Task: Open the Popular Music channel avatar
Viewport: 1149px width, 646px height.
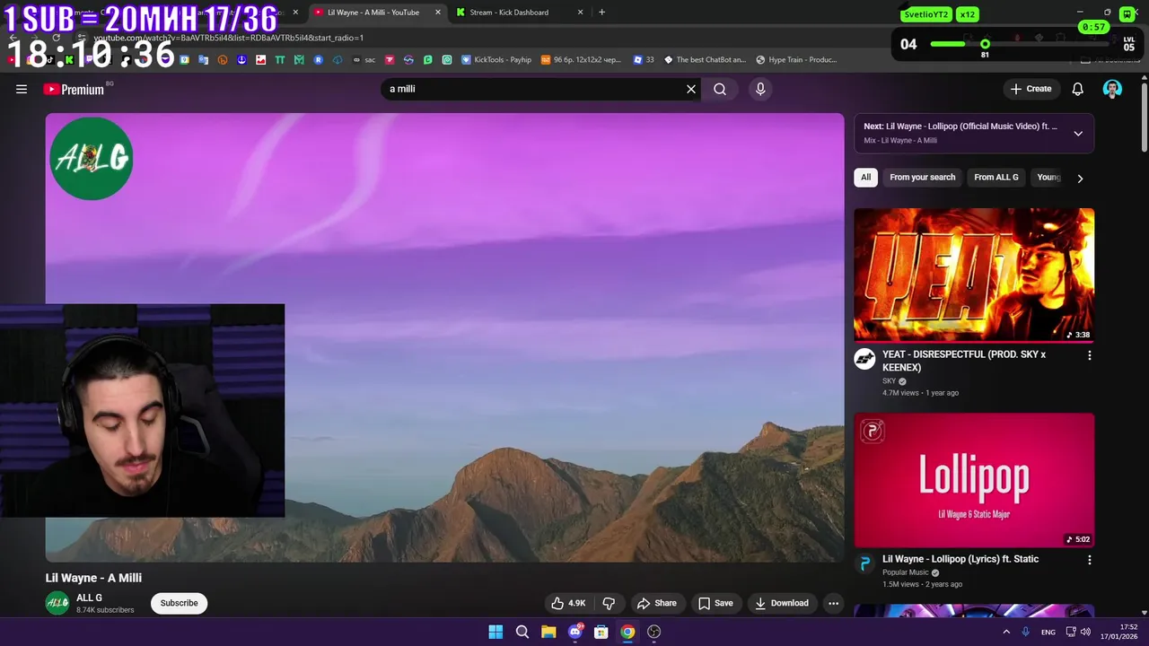Action: tap(864, 563)
